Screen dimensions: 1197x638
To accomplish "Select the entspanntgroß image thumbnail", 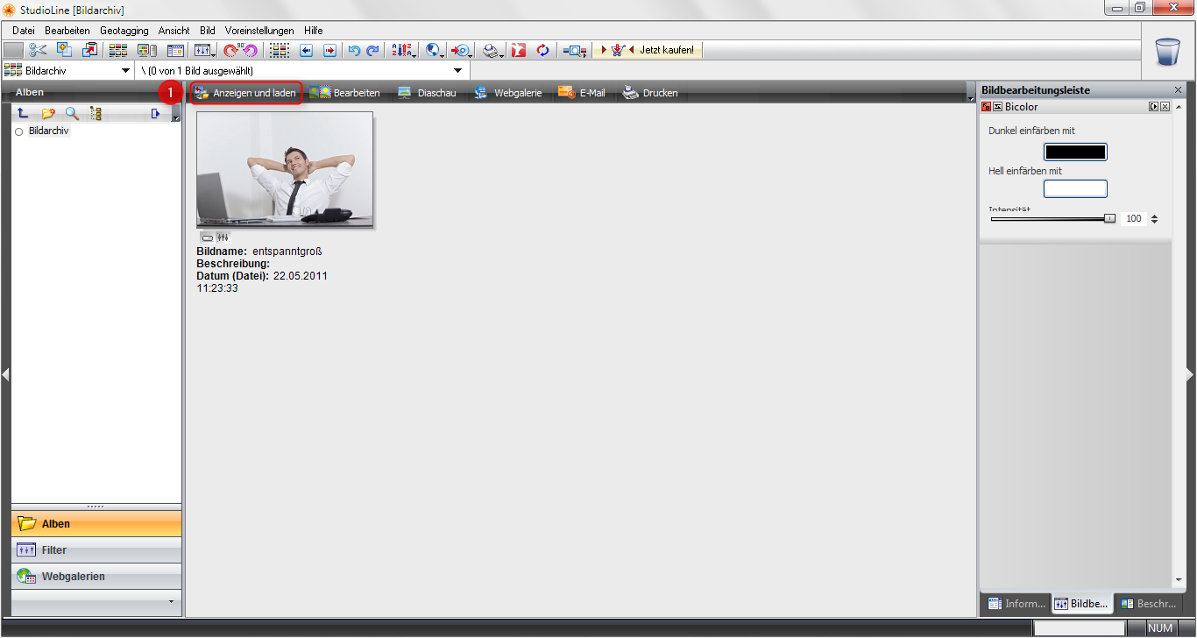I will (285, 169).
